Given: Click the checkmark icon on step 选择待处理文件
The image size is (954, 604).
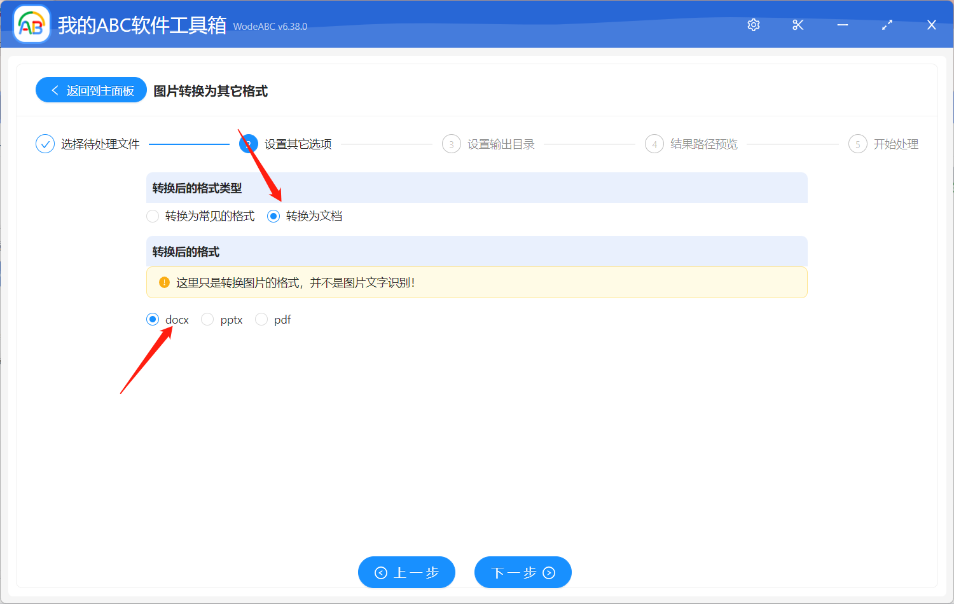Looking at the screenshot, I should click(x=45, y=144).
